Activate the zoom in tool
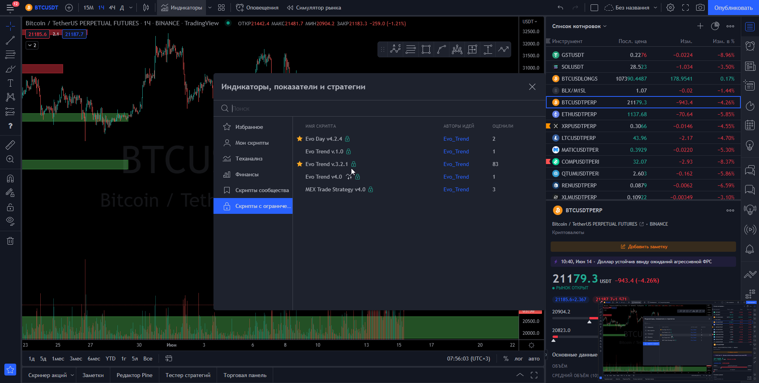The width and height of the screenshot is (759, 383). point(10,159)
